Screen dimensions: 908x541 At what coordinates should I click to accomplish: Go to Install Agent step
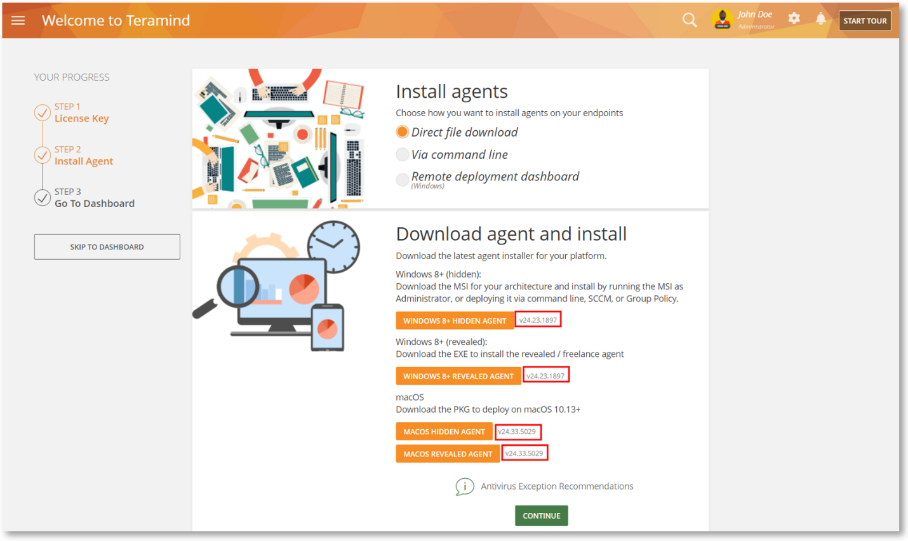pyautogui.click(x=84, y=161)
